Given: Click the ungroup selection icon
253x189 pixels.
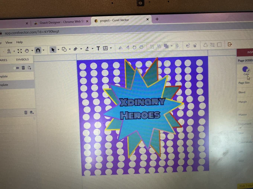Looking at the screenshot, I should 159,46.
